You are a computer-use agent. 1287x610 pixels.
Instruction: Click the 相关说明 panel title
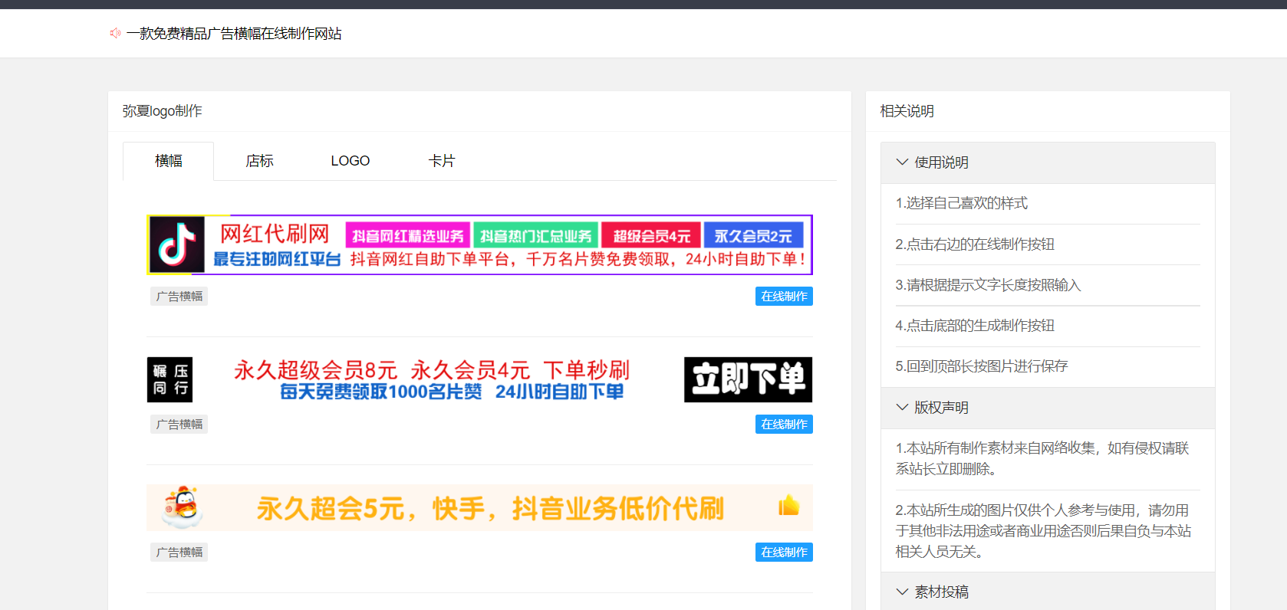907,111
